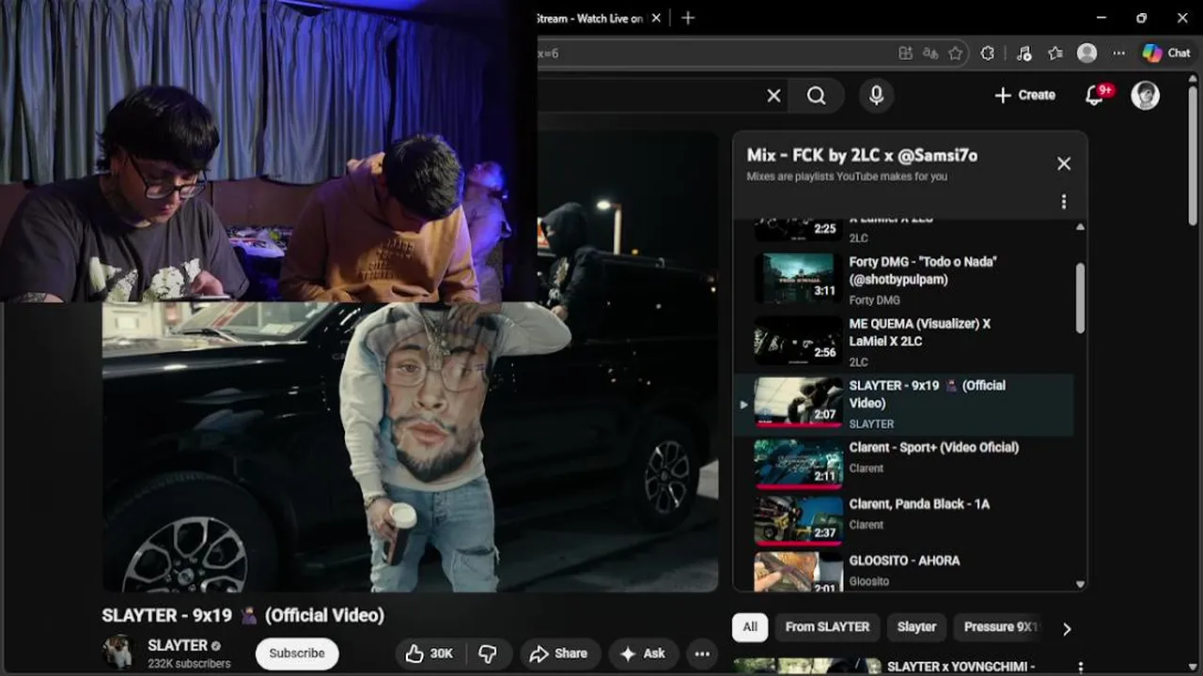Viewport: 1203px width, 676px height.
Task: Close the Mix playlist panel
Action: pos(1064,163)
